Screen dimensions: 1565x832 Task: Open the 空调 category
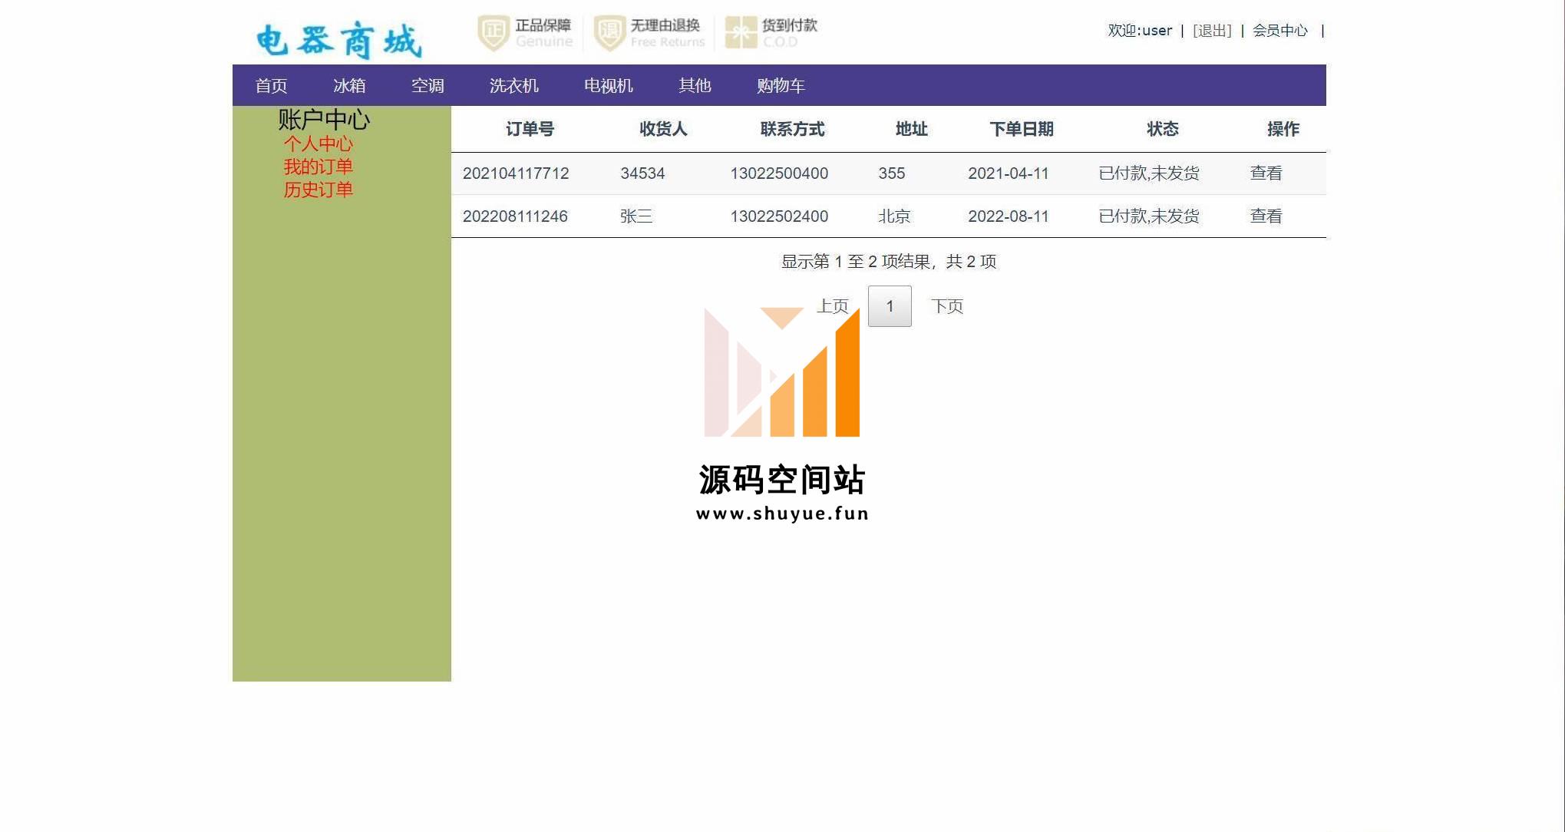point(428,86)
